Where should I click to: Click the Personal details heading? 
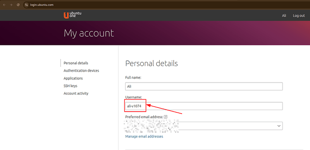point(152,64)
